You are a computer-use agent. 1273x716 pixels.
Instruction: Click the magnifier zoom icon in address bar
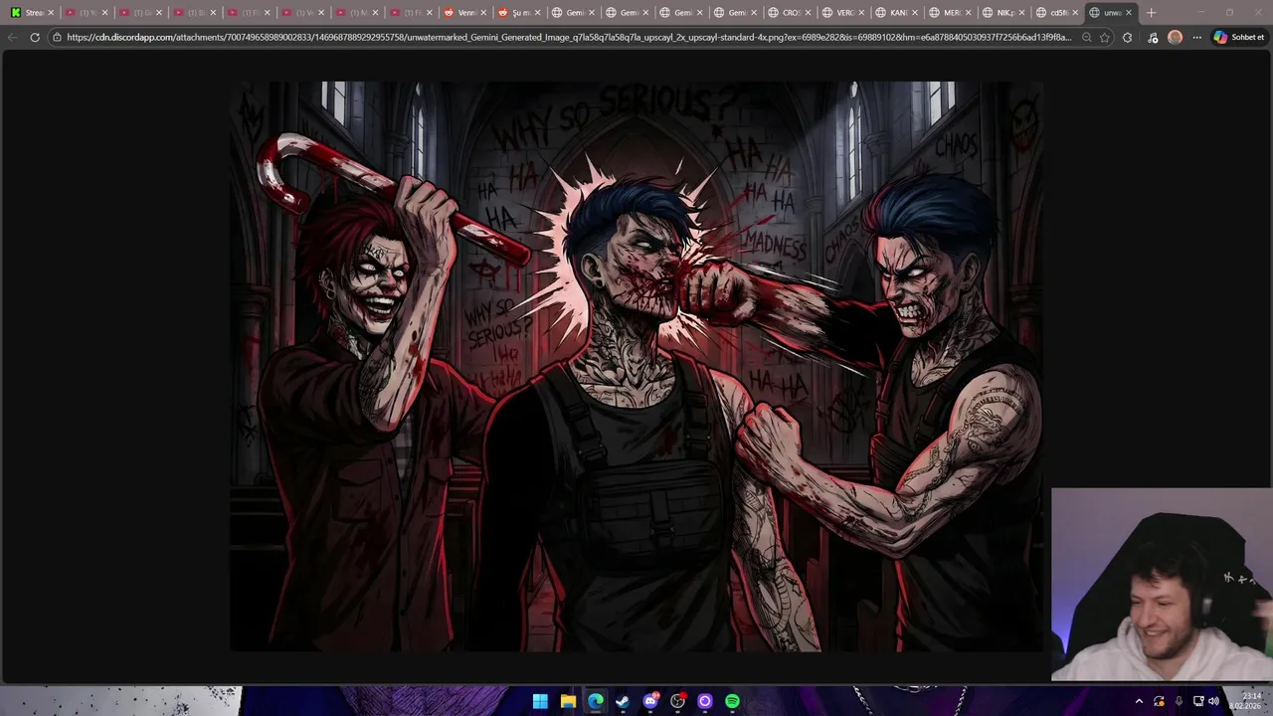1086,37
